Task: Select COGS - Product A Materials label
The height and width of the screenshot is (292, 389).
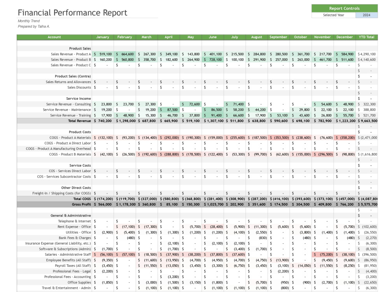Action: (x=70, y=137)
